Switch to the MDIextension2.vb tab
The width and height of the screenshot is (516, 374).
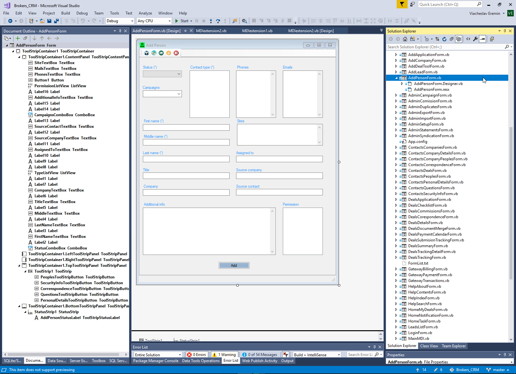[211, 31]
